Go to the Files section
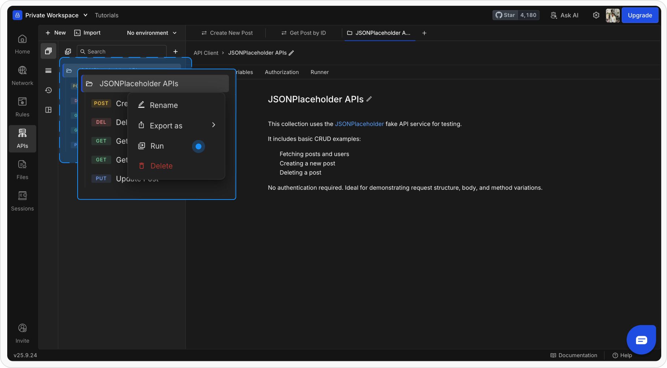667x368 pixels. click(x=22, y=169)
